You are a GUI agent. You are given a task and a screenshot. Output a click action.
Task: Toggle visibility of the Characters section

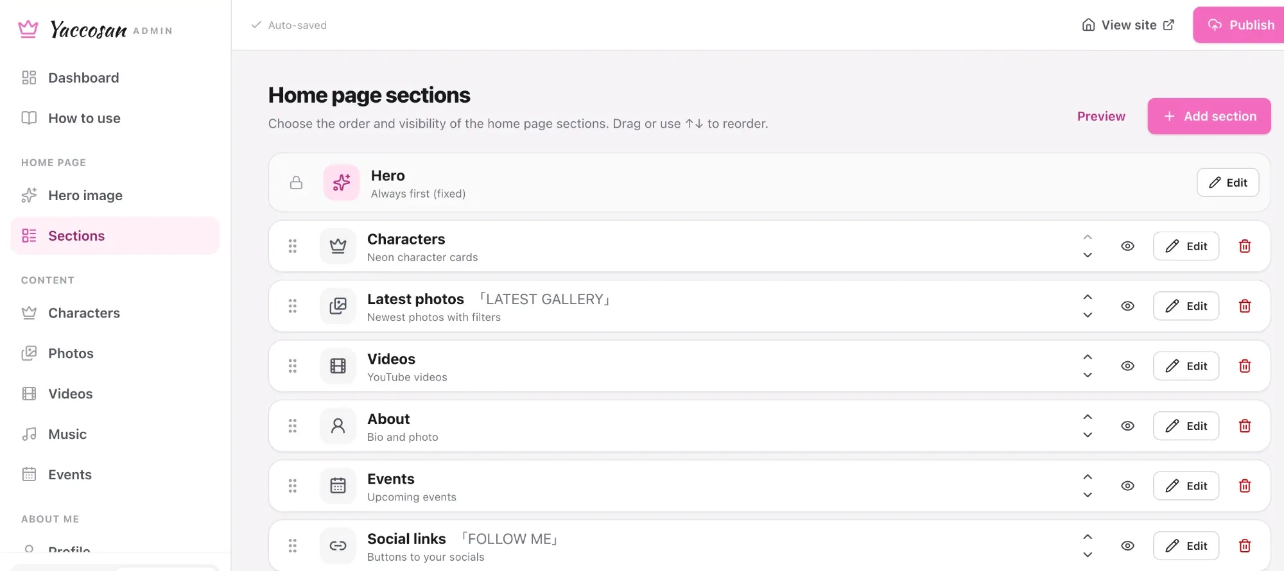[1127, 246]
